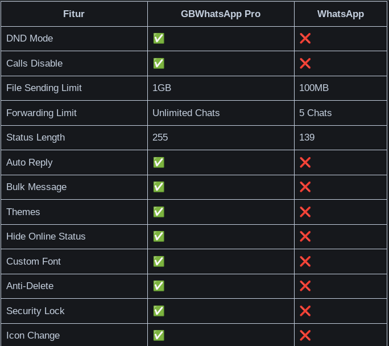The height and width of the screenshot is (346, 389).
Task: Click the 1GB file sending limit cell
Action: [162, 88]
